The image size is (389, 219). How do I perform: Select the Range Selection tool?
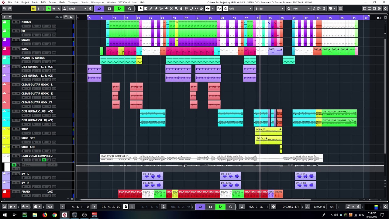click(x=146, y=9)
